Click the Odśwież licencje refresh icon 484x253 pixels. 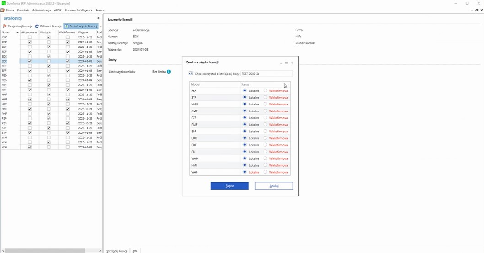(37, 26)
